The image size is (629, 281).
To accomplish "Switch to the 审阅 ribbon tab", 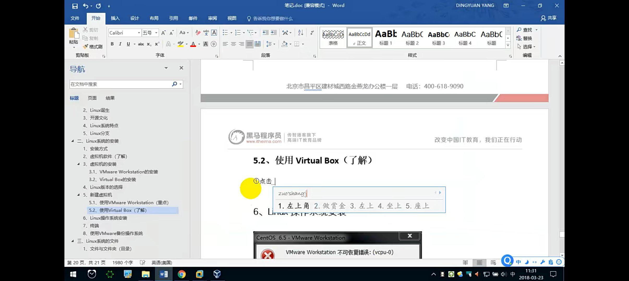I will (x=212, y=18).
